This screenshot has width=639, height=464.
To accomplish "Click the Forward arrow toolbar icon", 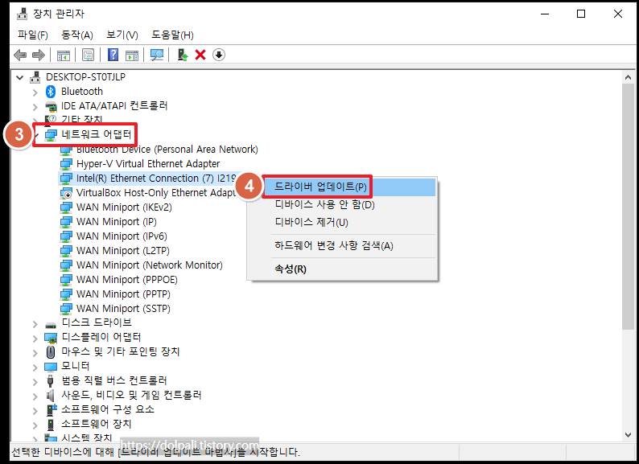I will tap(39, 55).
